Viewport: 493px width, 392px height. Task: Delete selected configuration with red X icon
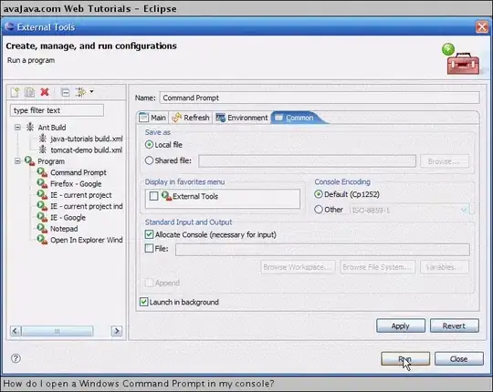[x=45, y=92]
